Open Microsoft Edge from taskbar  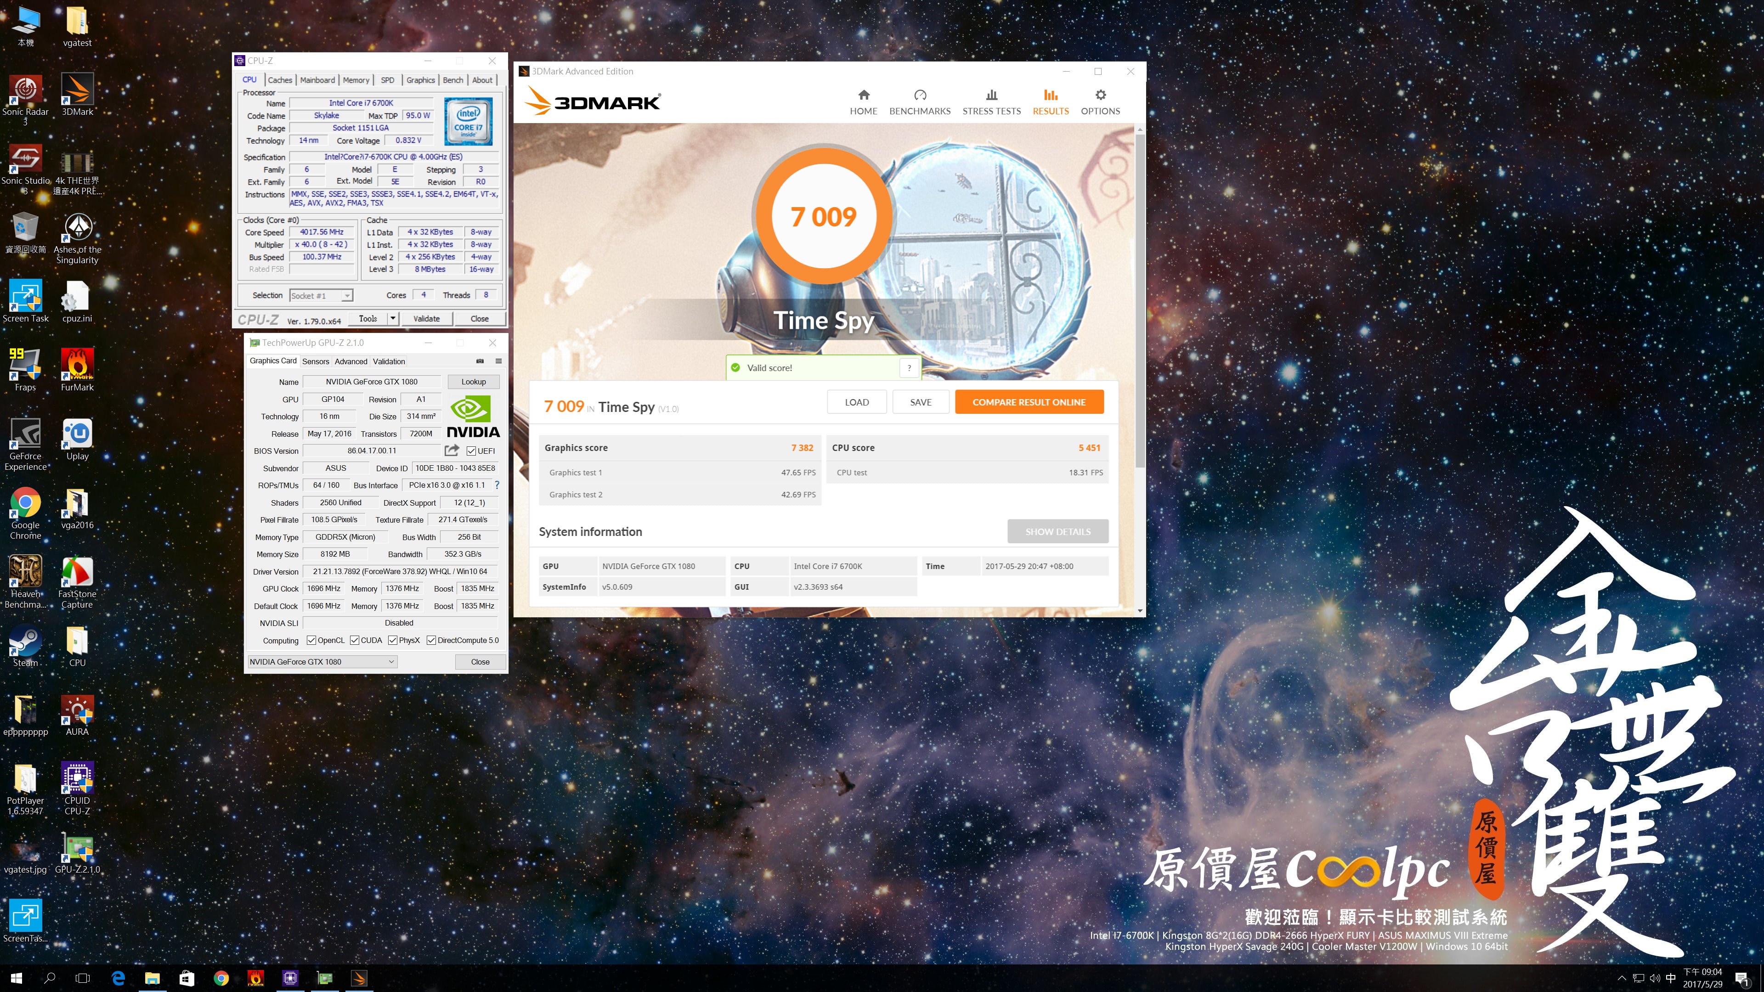[118, 978]
